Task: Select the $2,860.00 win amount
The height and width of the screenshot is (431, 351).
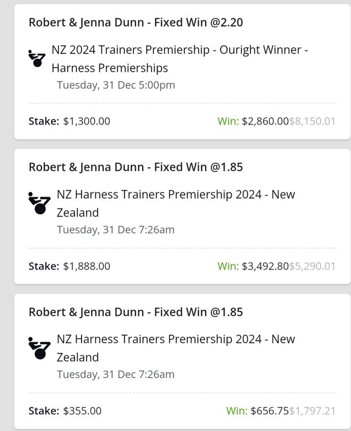Action: pyautogui.click(x=265, y=121)
